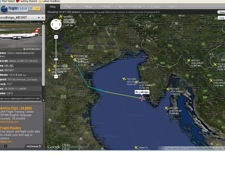The width and height of the screenshot is (225, 169).
Task: Click the info panel scroll-up arrow
Action: click(44, 23)
